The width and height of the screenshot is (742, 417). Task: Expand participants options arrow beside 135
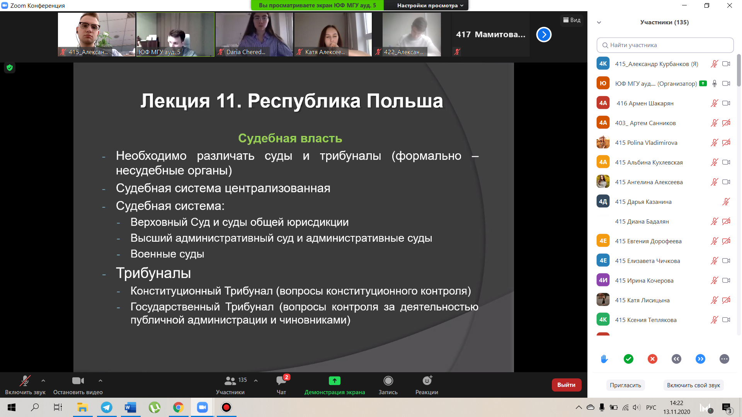[x=256, y=381]
